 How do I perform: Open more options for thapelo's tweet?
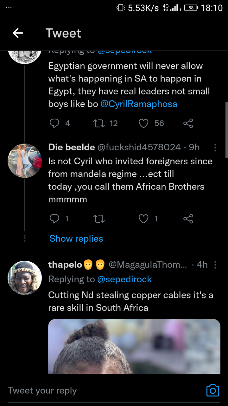pos(215,265)
